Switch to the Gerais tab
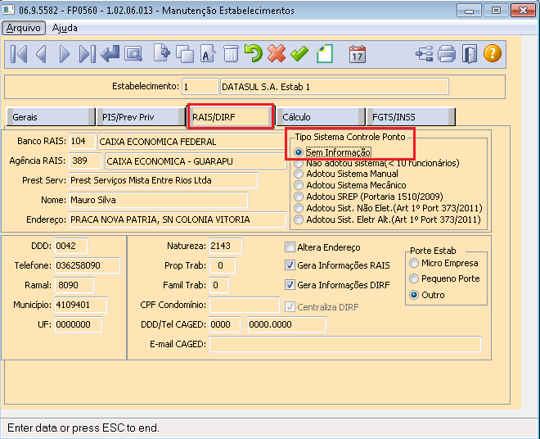540x439 pixels. coord(50,117)
